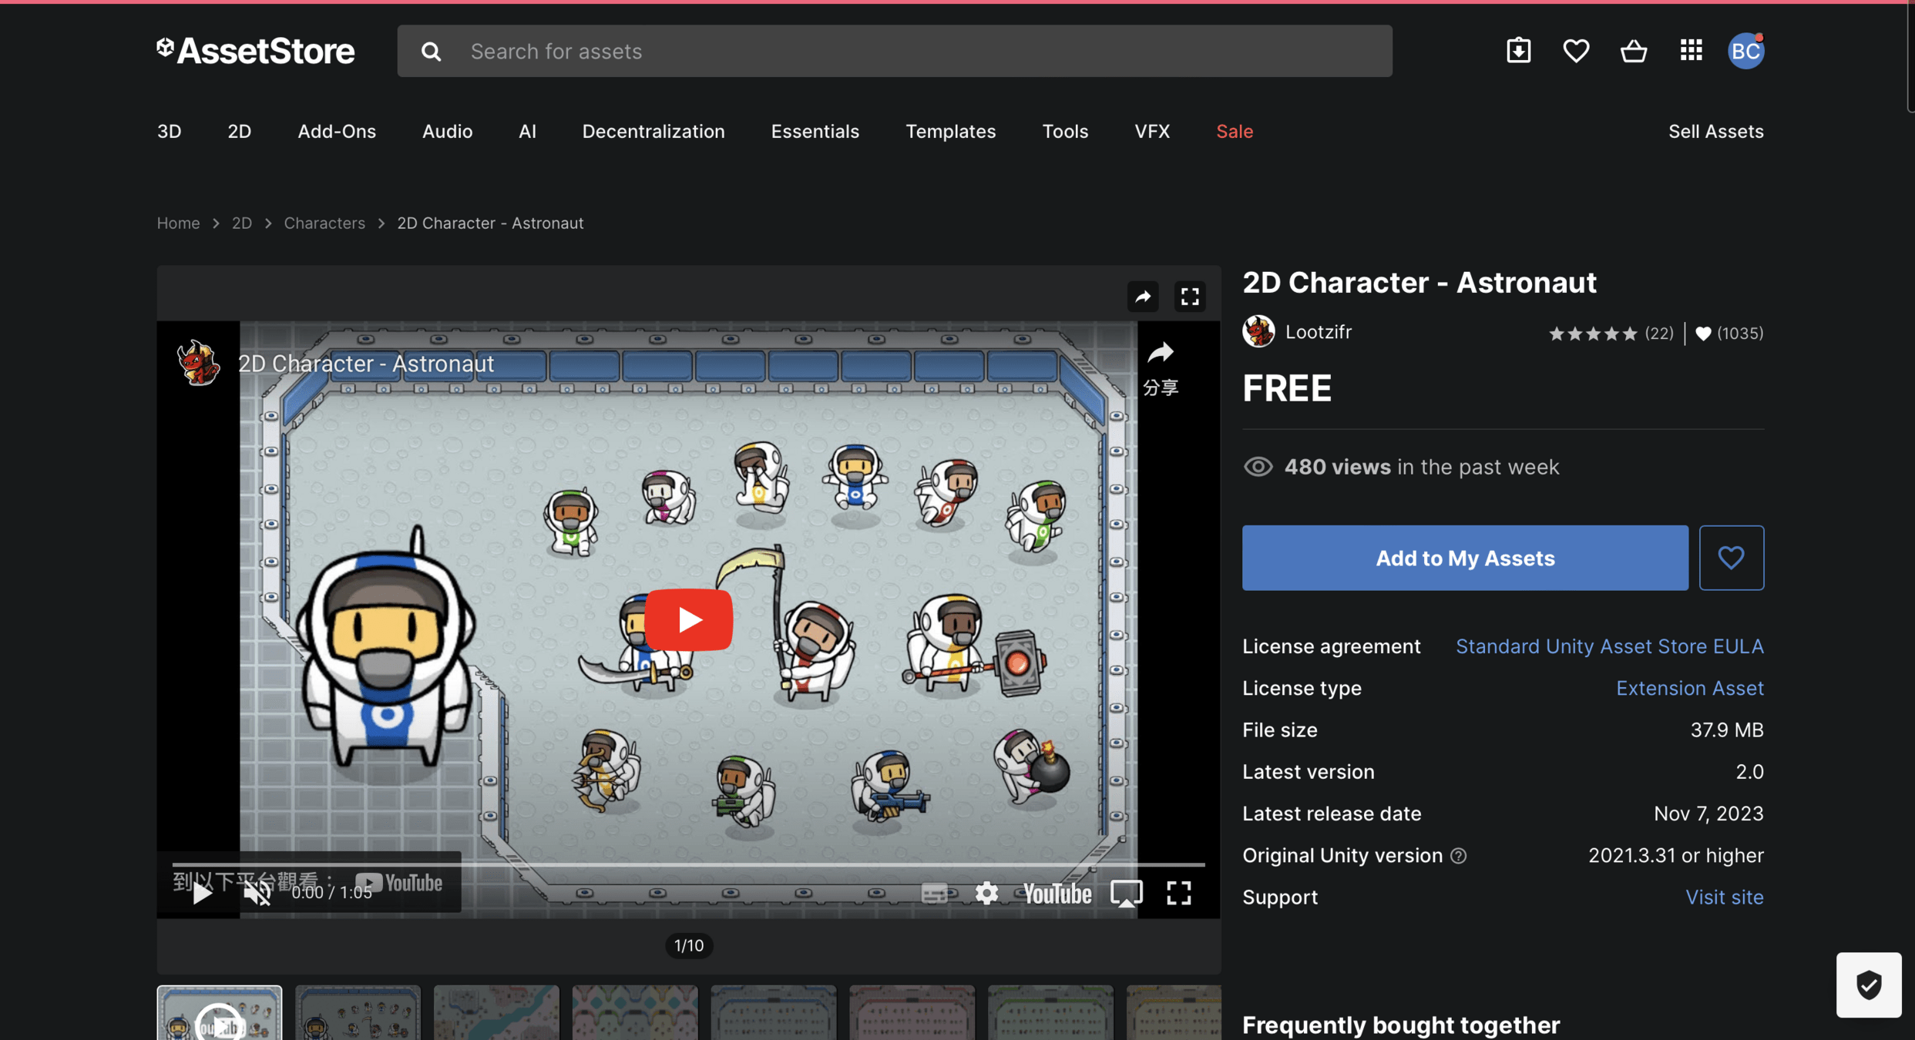The width and height of the screenshot is (1915, 1040).
Task: Click the video progress bar
Action: pos(687,865)
